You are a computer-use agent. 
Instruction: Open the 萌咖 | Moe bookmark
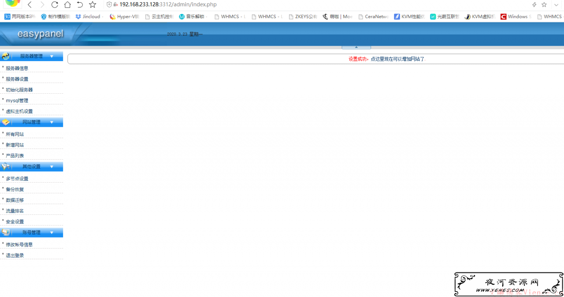(338, 17)
